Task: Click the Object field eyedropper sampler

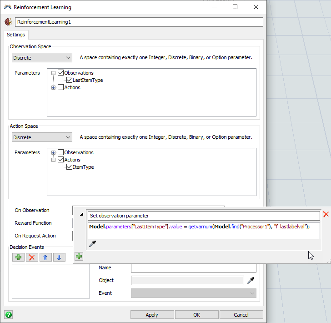Action: click(x=251, y=281)
